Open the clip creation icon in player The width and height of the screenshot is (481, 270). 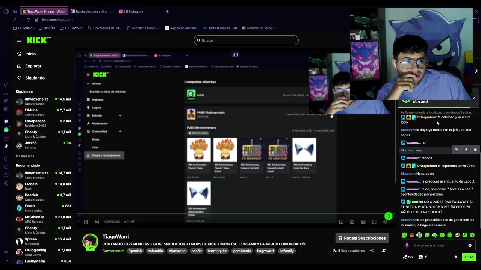pos(352,222)
